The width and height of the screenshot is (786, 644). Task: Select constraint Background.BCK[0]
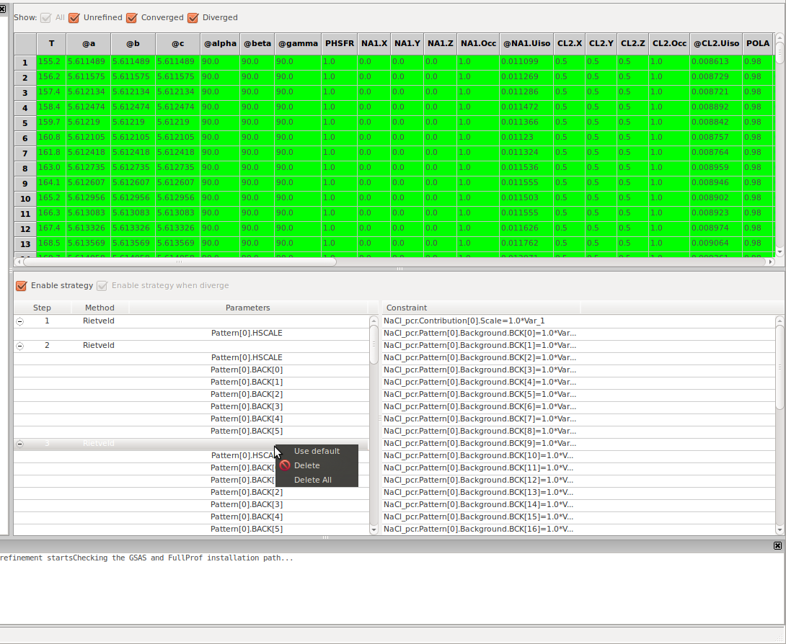578,333
